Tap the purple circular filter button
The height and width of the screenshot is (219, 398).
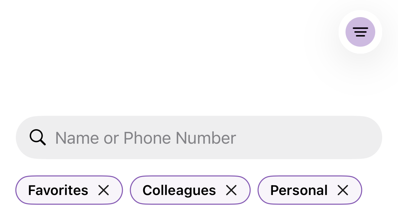pyautogui.click(x=360, y=32)
